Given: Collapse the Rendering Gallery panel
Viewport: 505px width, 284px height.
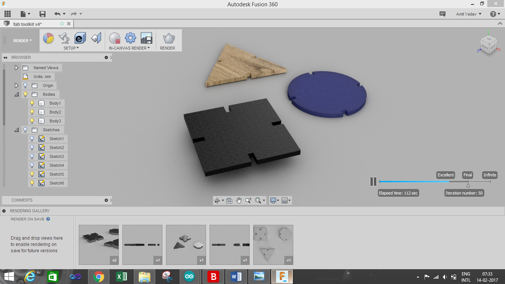Looking at the screenshot, I should point(4,211).
